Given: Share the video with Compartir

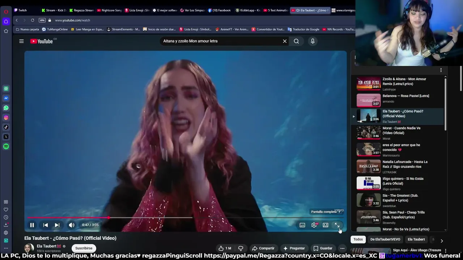Looking at the screenshot, I should [263, 248].
